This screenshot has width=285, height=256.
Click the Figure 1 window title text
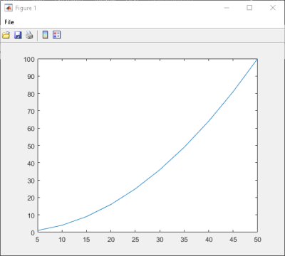point(26,8)
